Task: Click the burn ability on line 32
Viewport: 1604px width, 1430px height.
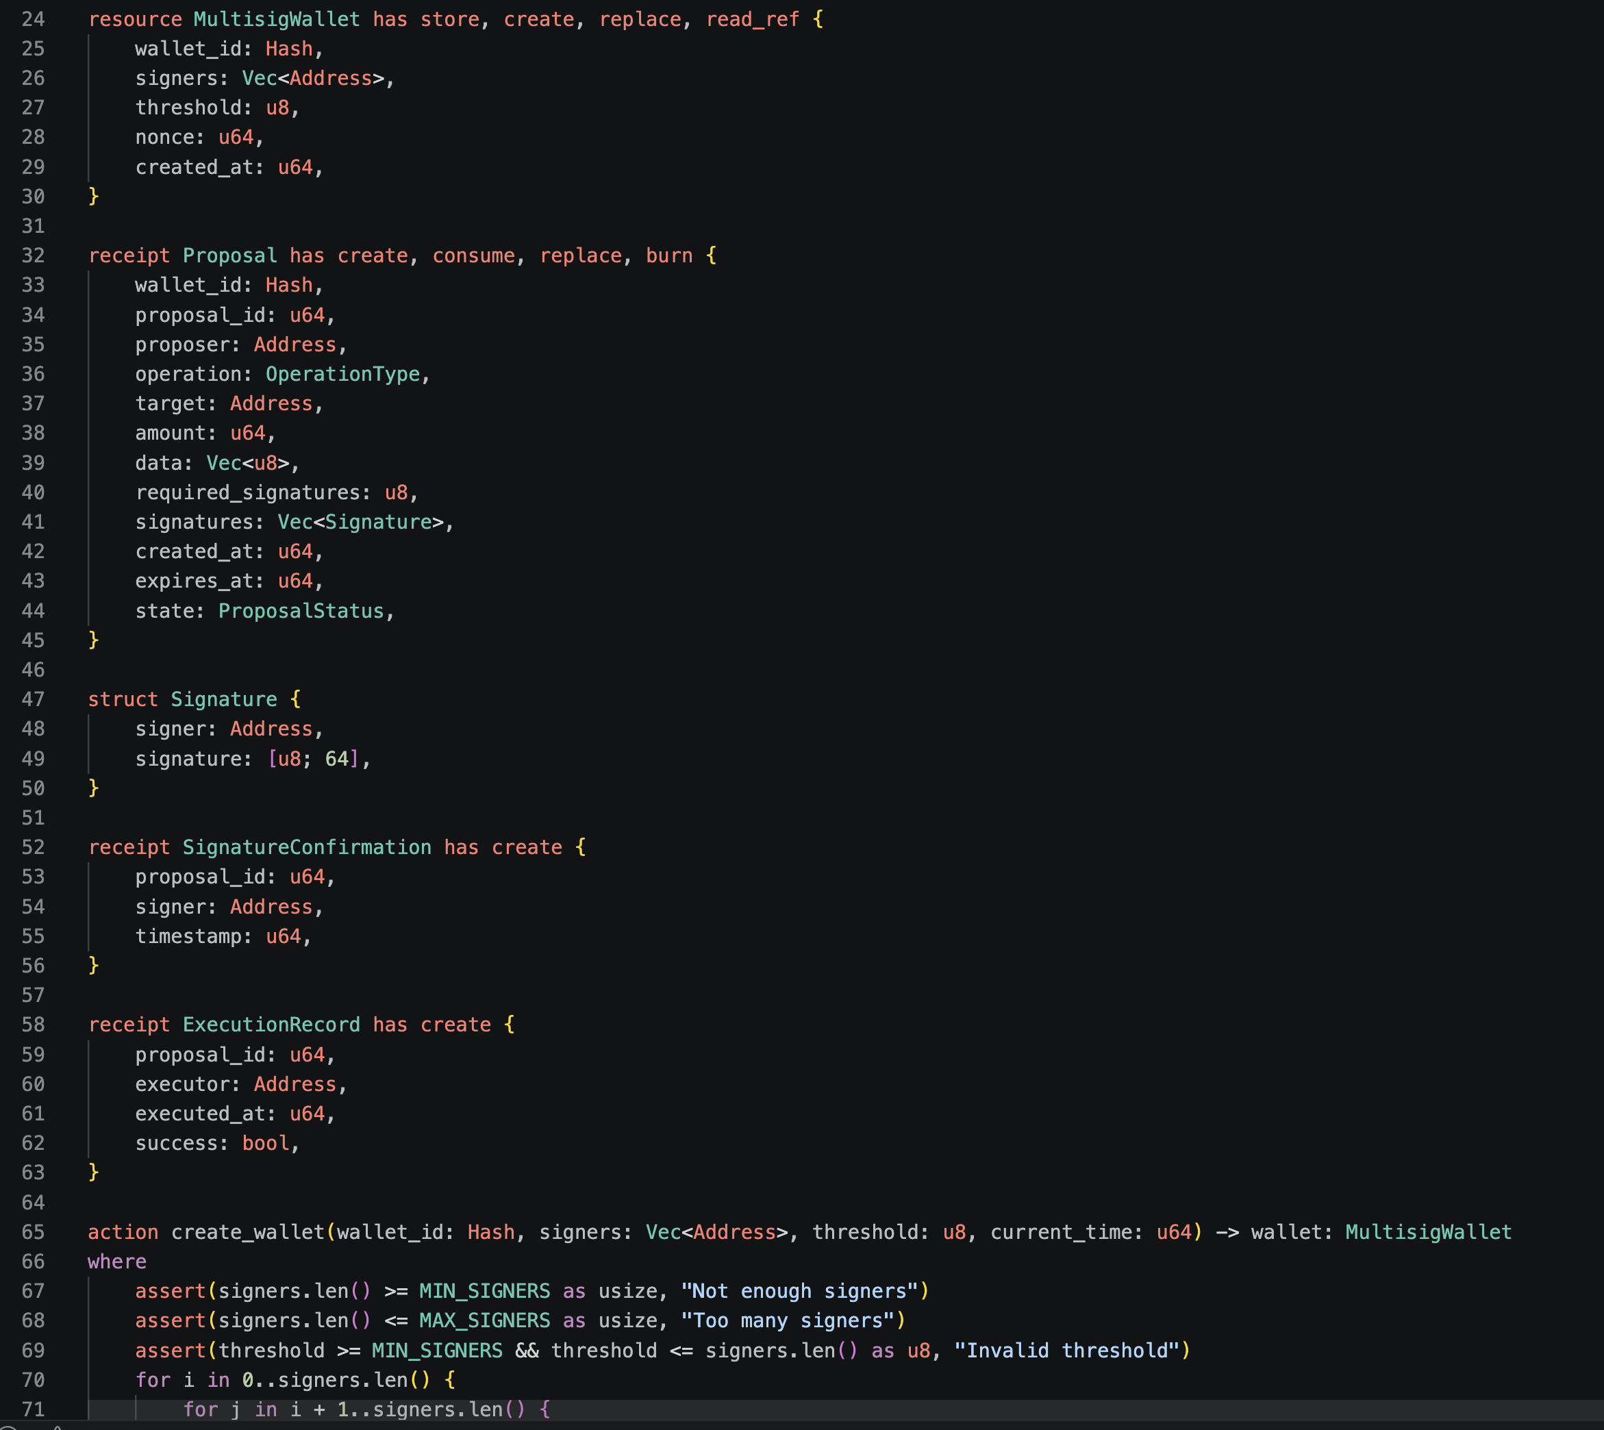Action: 669,256
